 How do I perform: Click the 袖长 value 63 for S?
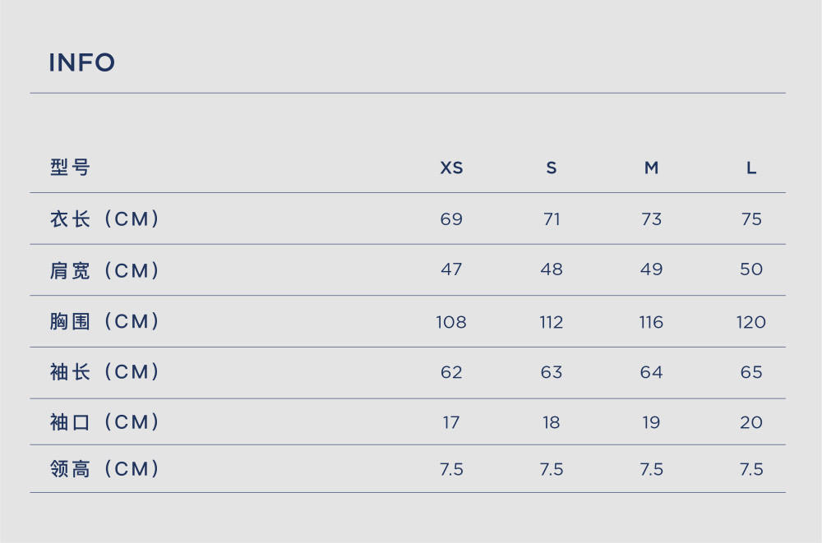[x=552, y=372]
